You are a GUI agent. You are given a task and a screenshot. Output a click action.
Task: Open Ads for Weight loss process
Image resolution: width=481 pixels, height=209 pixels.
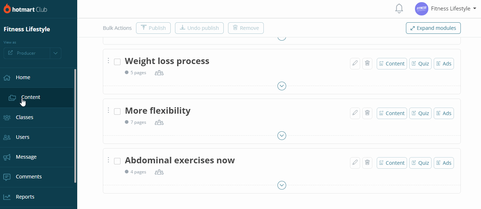pyautogui.click(x=444, y=64)
